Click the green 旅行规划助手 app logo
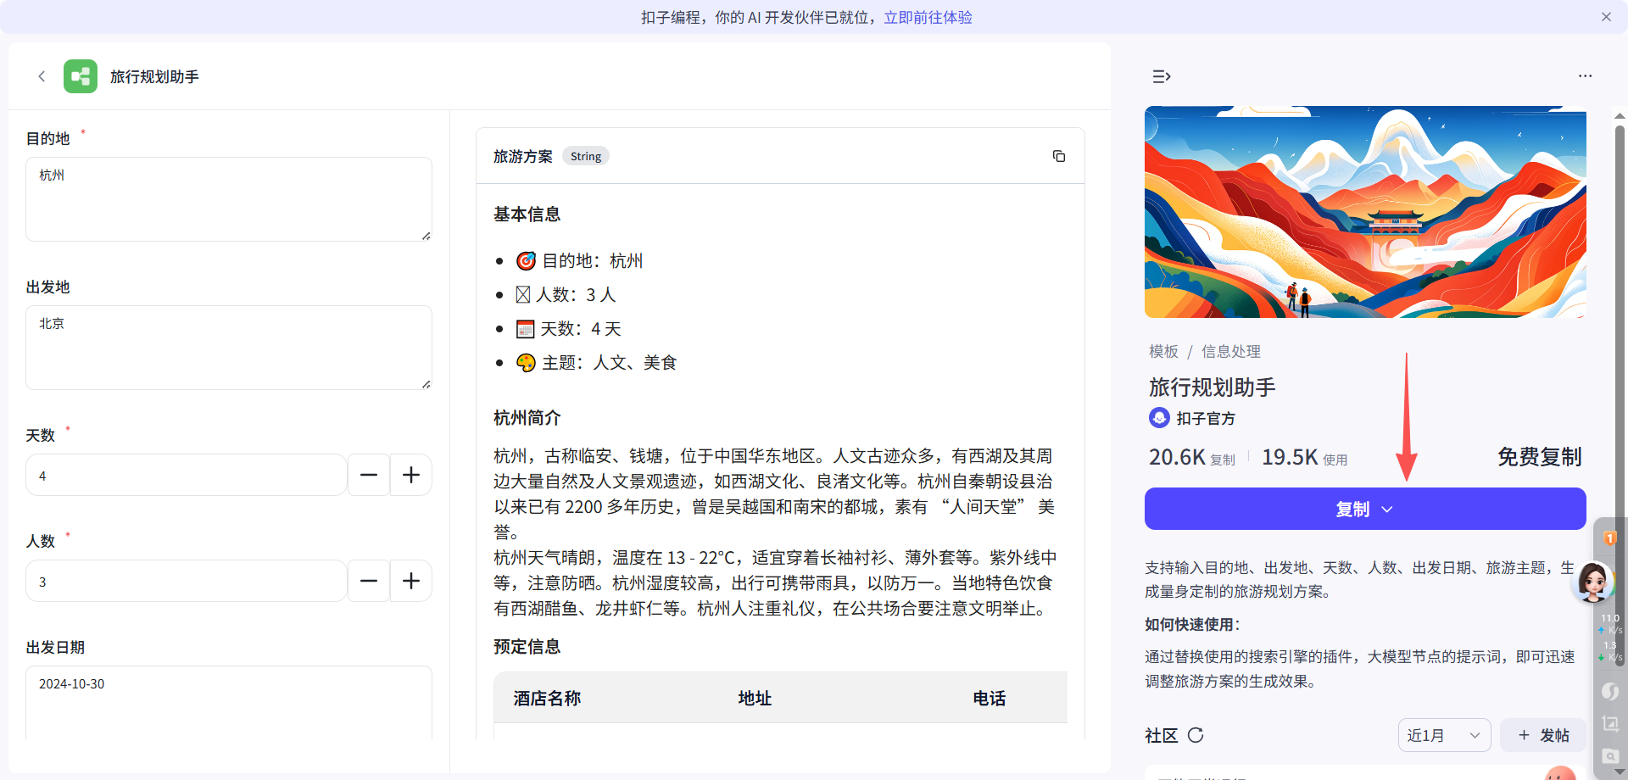Viewport: 1628px width, 780px height. (x=81, y=76)
